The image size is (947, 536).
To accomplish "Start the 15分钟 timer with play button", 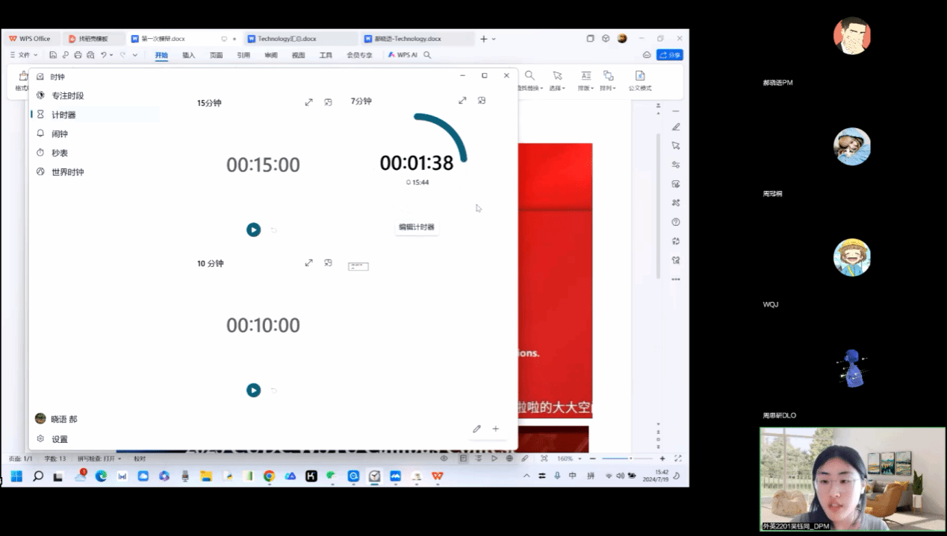I will 254,230.
